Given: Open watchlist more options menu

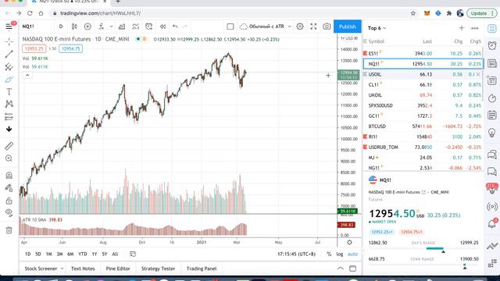Looking at the screenshot, I should (x=475, y=28).
